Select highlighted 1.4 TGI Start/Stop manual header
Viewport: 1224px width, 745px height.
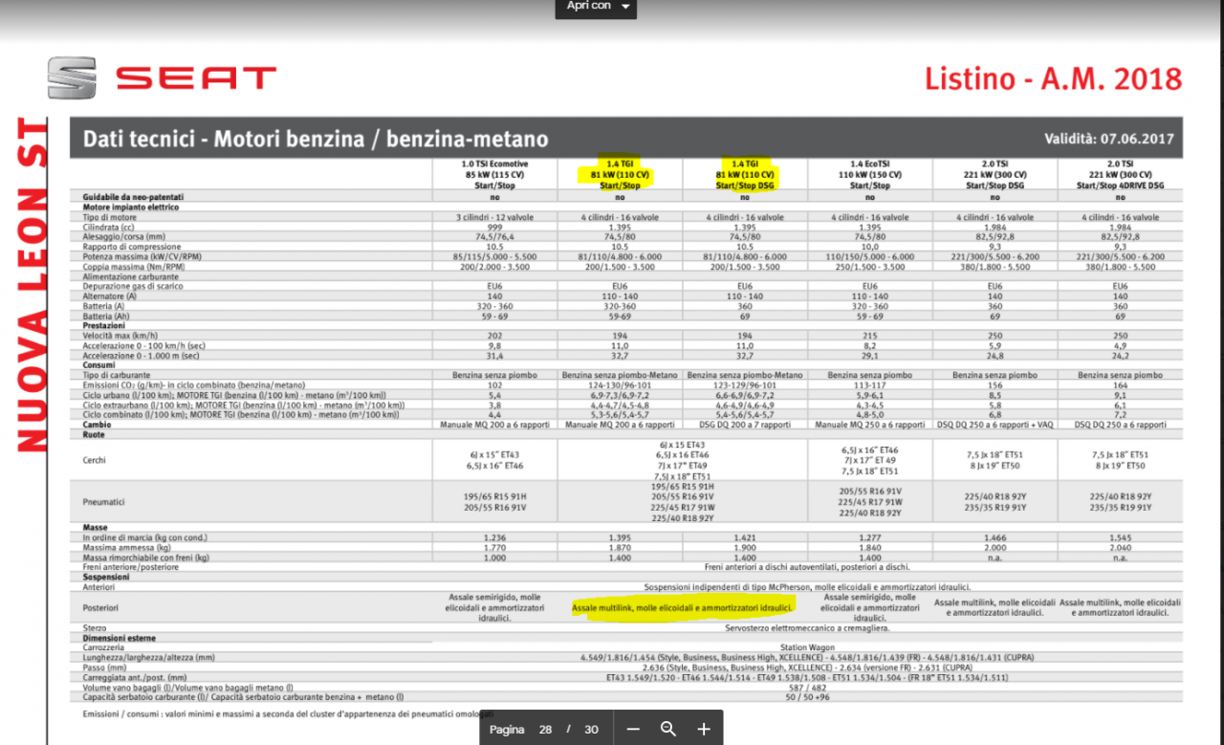click(x=620, y=175)
